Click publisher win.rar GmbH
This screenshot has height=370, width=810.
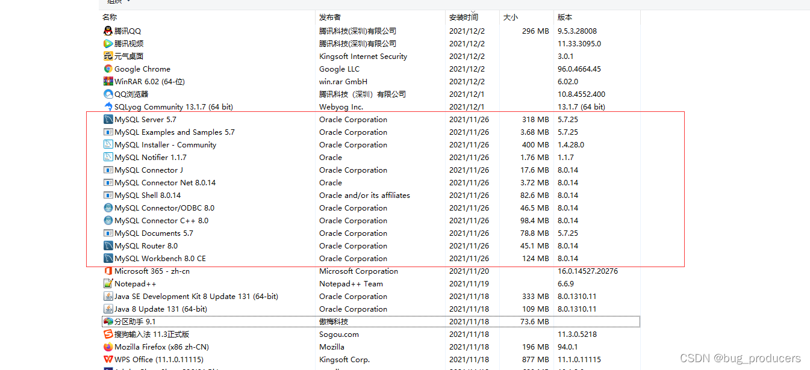(x=343, y=81)
